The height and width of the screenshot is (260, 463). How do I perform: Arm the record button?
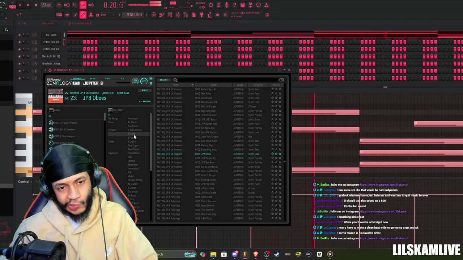[x=36, y=5]
